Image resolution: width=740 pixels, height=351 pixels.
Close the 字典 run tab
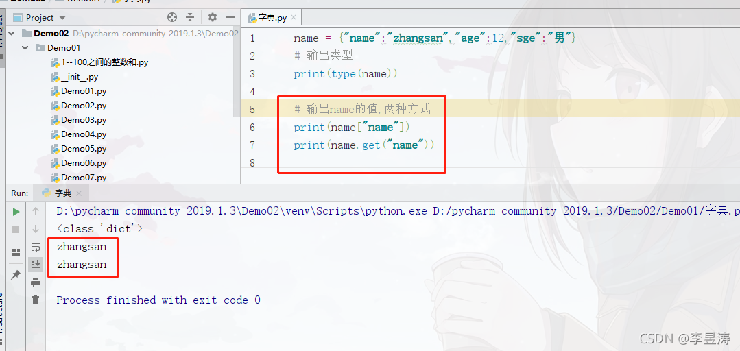click(79, 193)
